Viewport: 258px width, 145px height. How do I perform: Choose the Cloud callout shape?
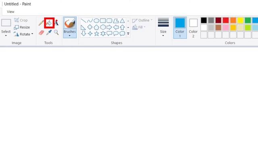122,33
